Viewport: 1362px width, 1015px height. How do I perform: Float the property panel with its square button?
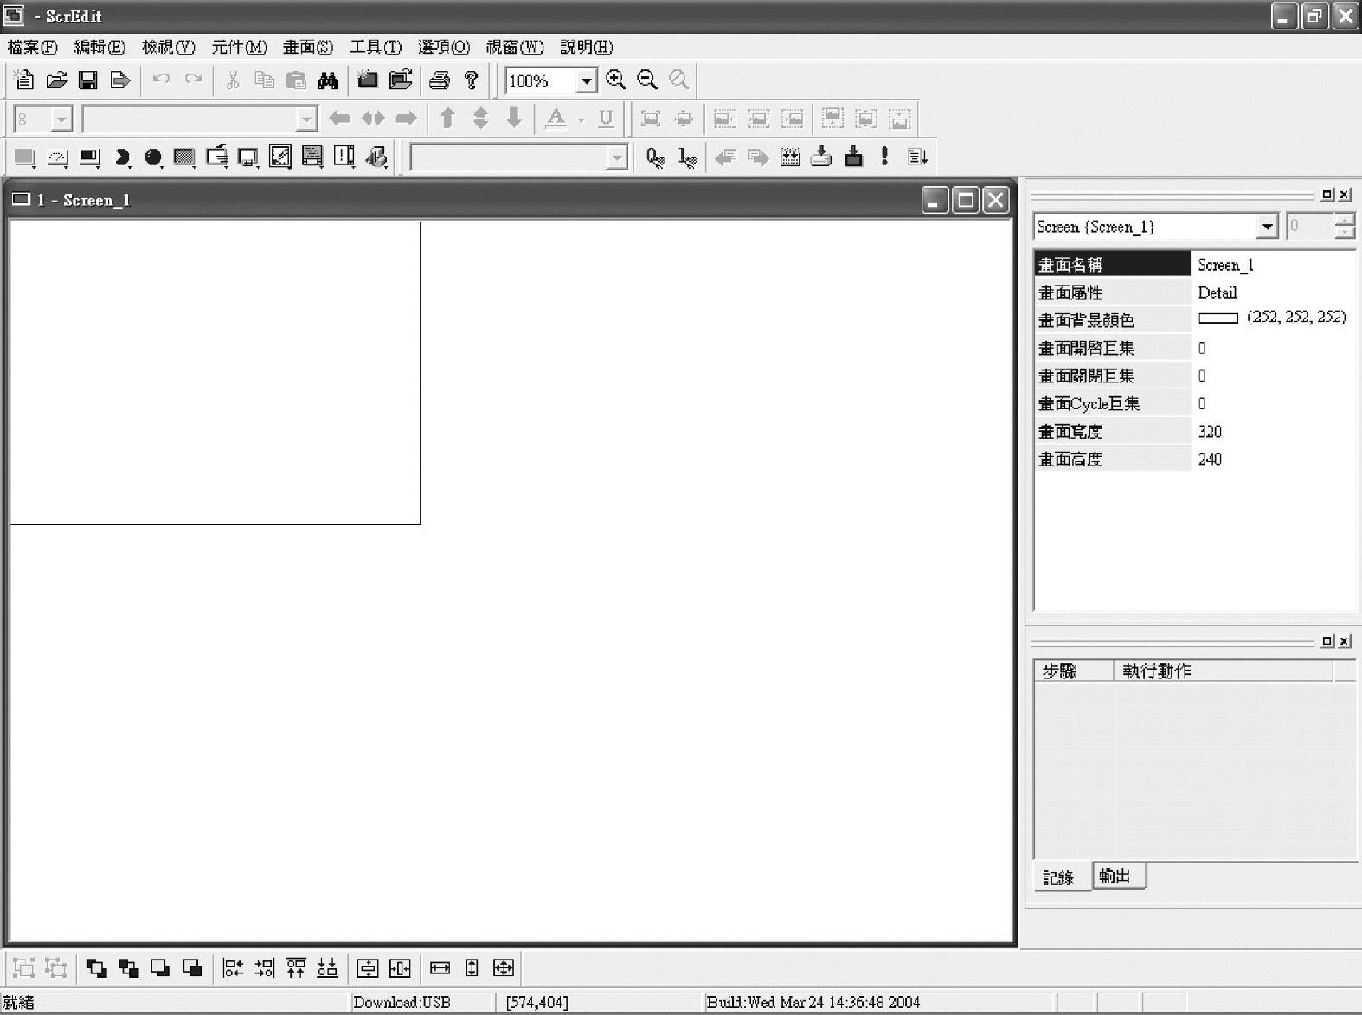[1328, 195]
